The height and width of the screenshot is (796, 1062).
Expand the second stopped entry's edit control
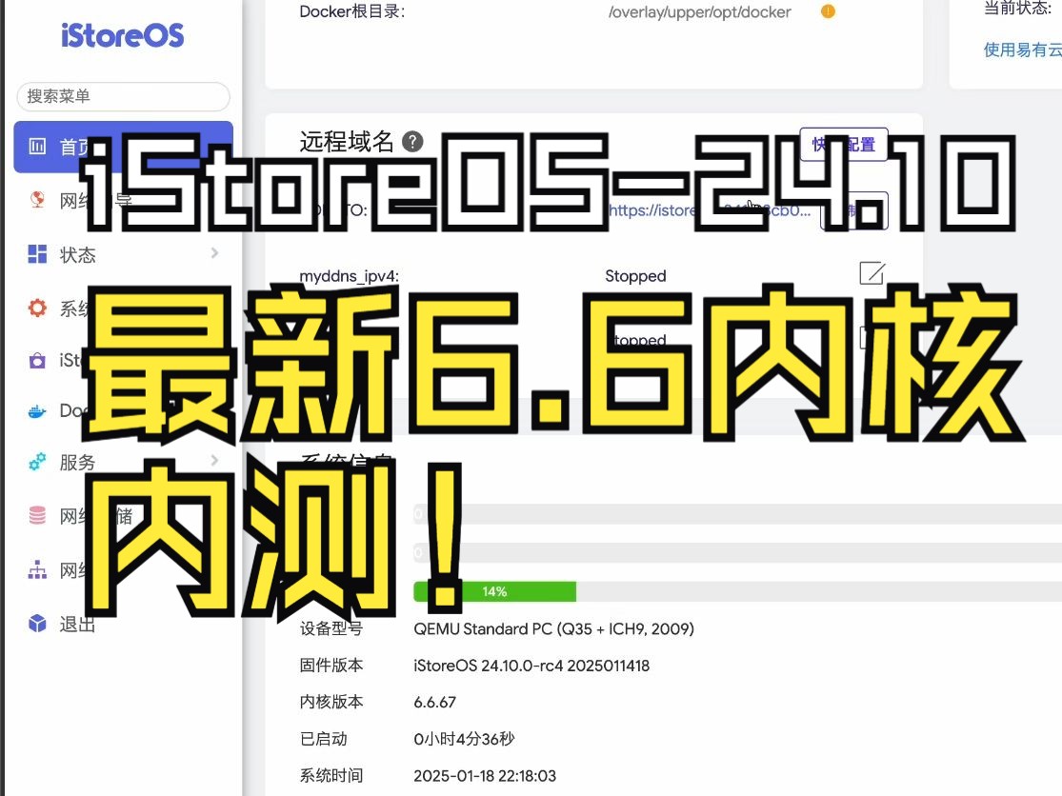coord(871,338)
